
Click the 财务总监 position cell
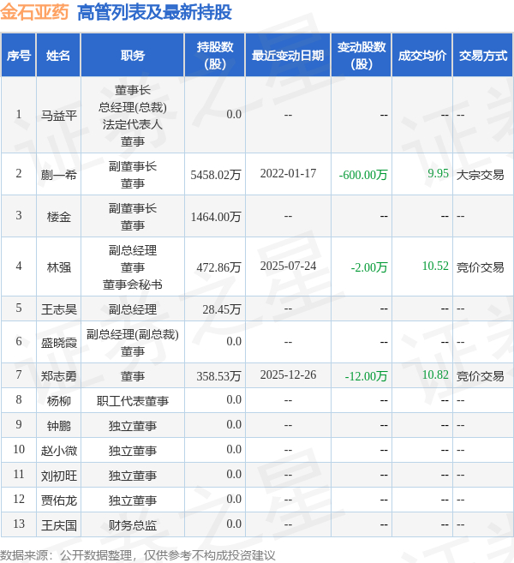pyautogui.click(x=133, y=525)
